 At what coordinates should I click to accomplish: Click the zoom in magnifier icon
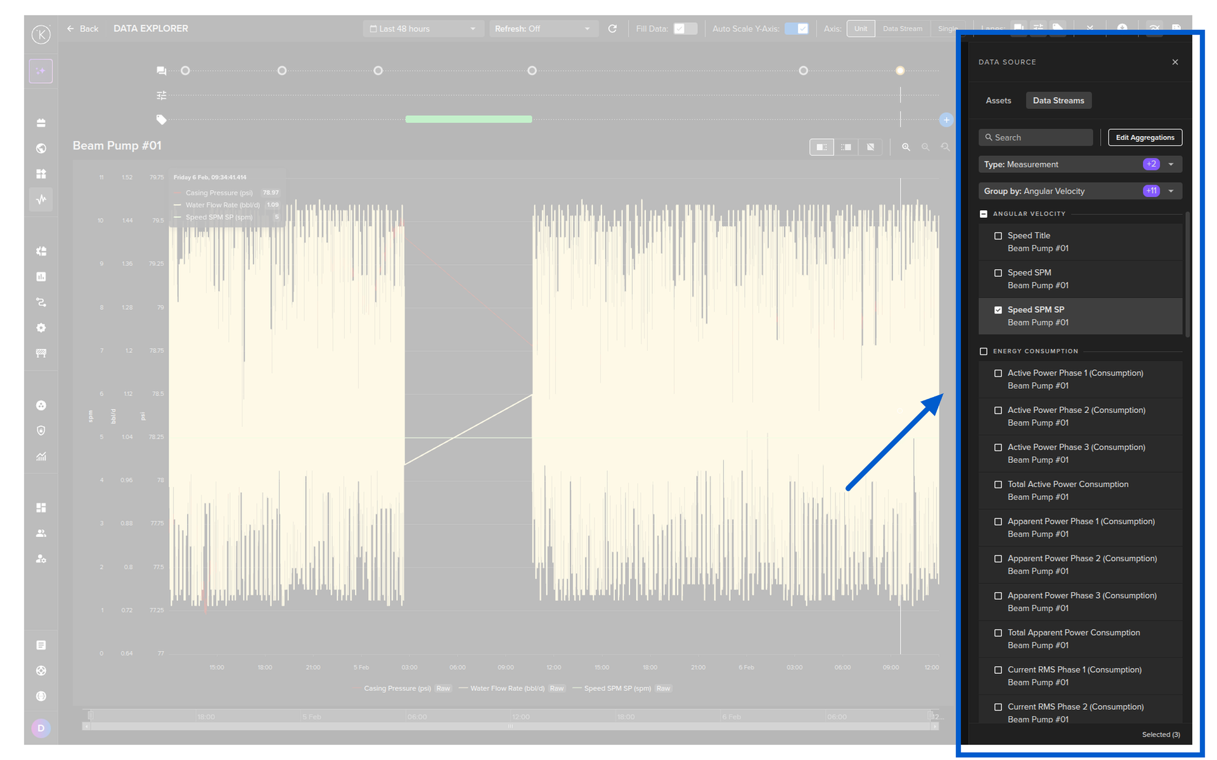coord(906,147)
